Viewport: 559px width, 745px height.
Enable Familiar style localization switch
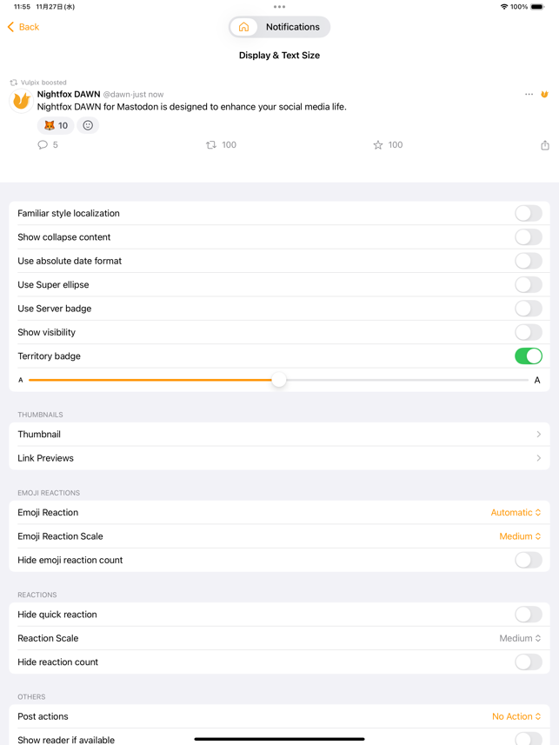pyautogui.click(x=528, y=213)
